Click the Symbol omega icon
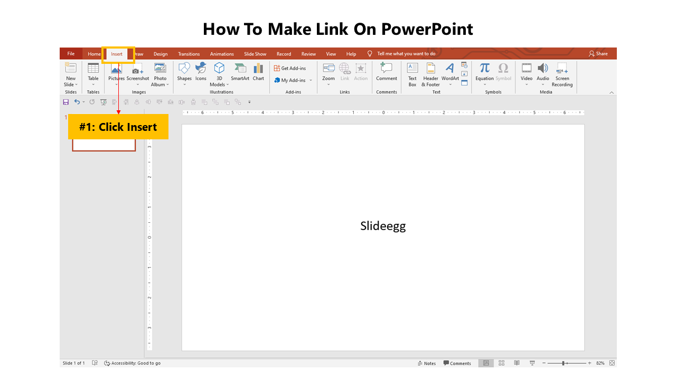The height and width of the screenshot is (380, 676). (503, 68)
